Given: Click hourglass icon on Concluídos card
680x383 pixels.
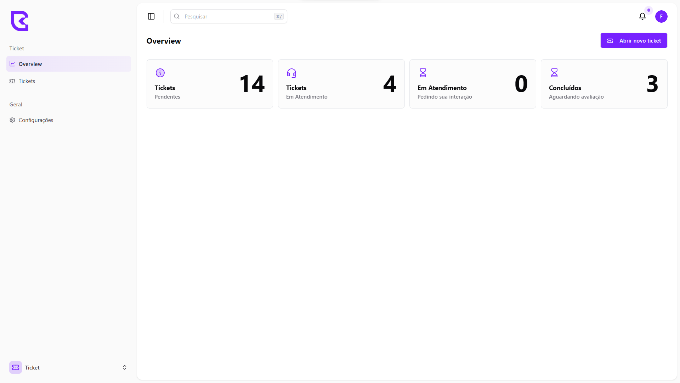Looking at the screenshot, I should [554, 73].
